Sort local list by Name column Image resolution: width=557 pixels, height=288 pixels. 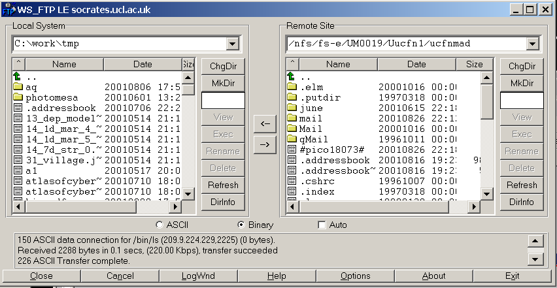click(x=64, y=64)
